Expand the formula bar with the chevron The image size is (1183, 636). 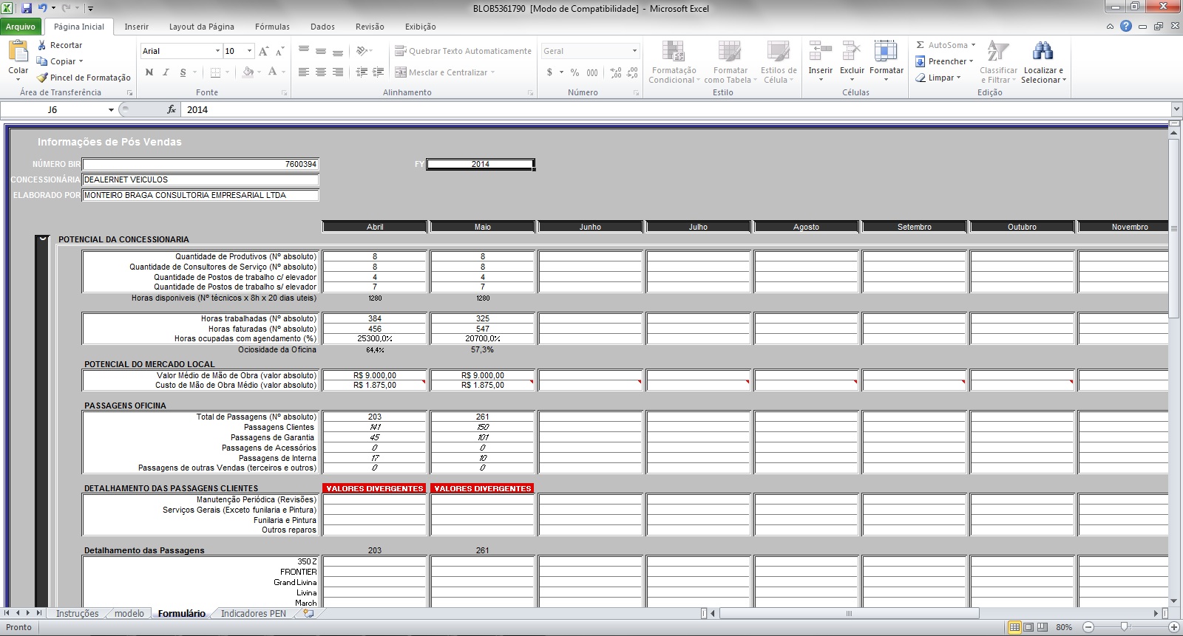click(1176, 109)
